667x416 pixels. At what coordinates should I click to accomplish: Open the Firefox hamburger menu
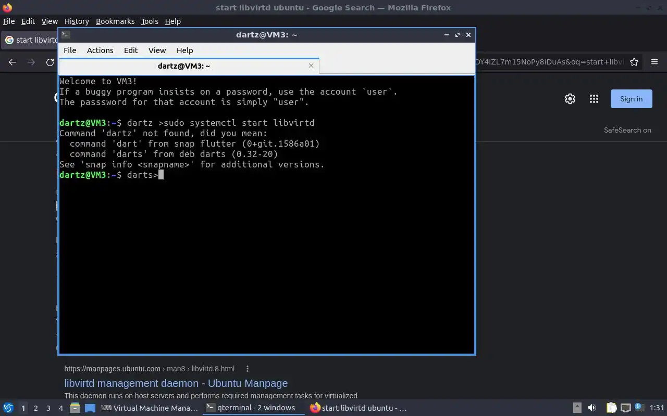(654, 62)
